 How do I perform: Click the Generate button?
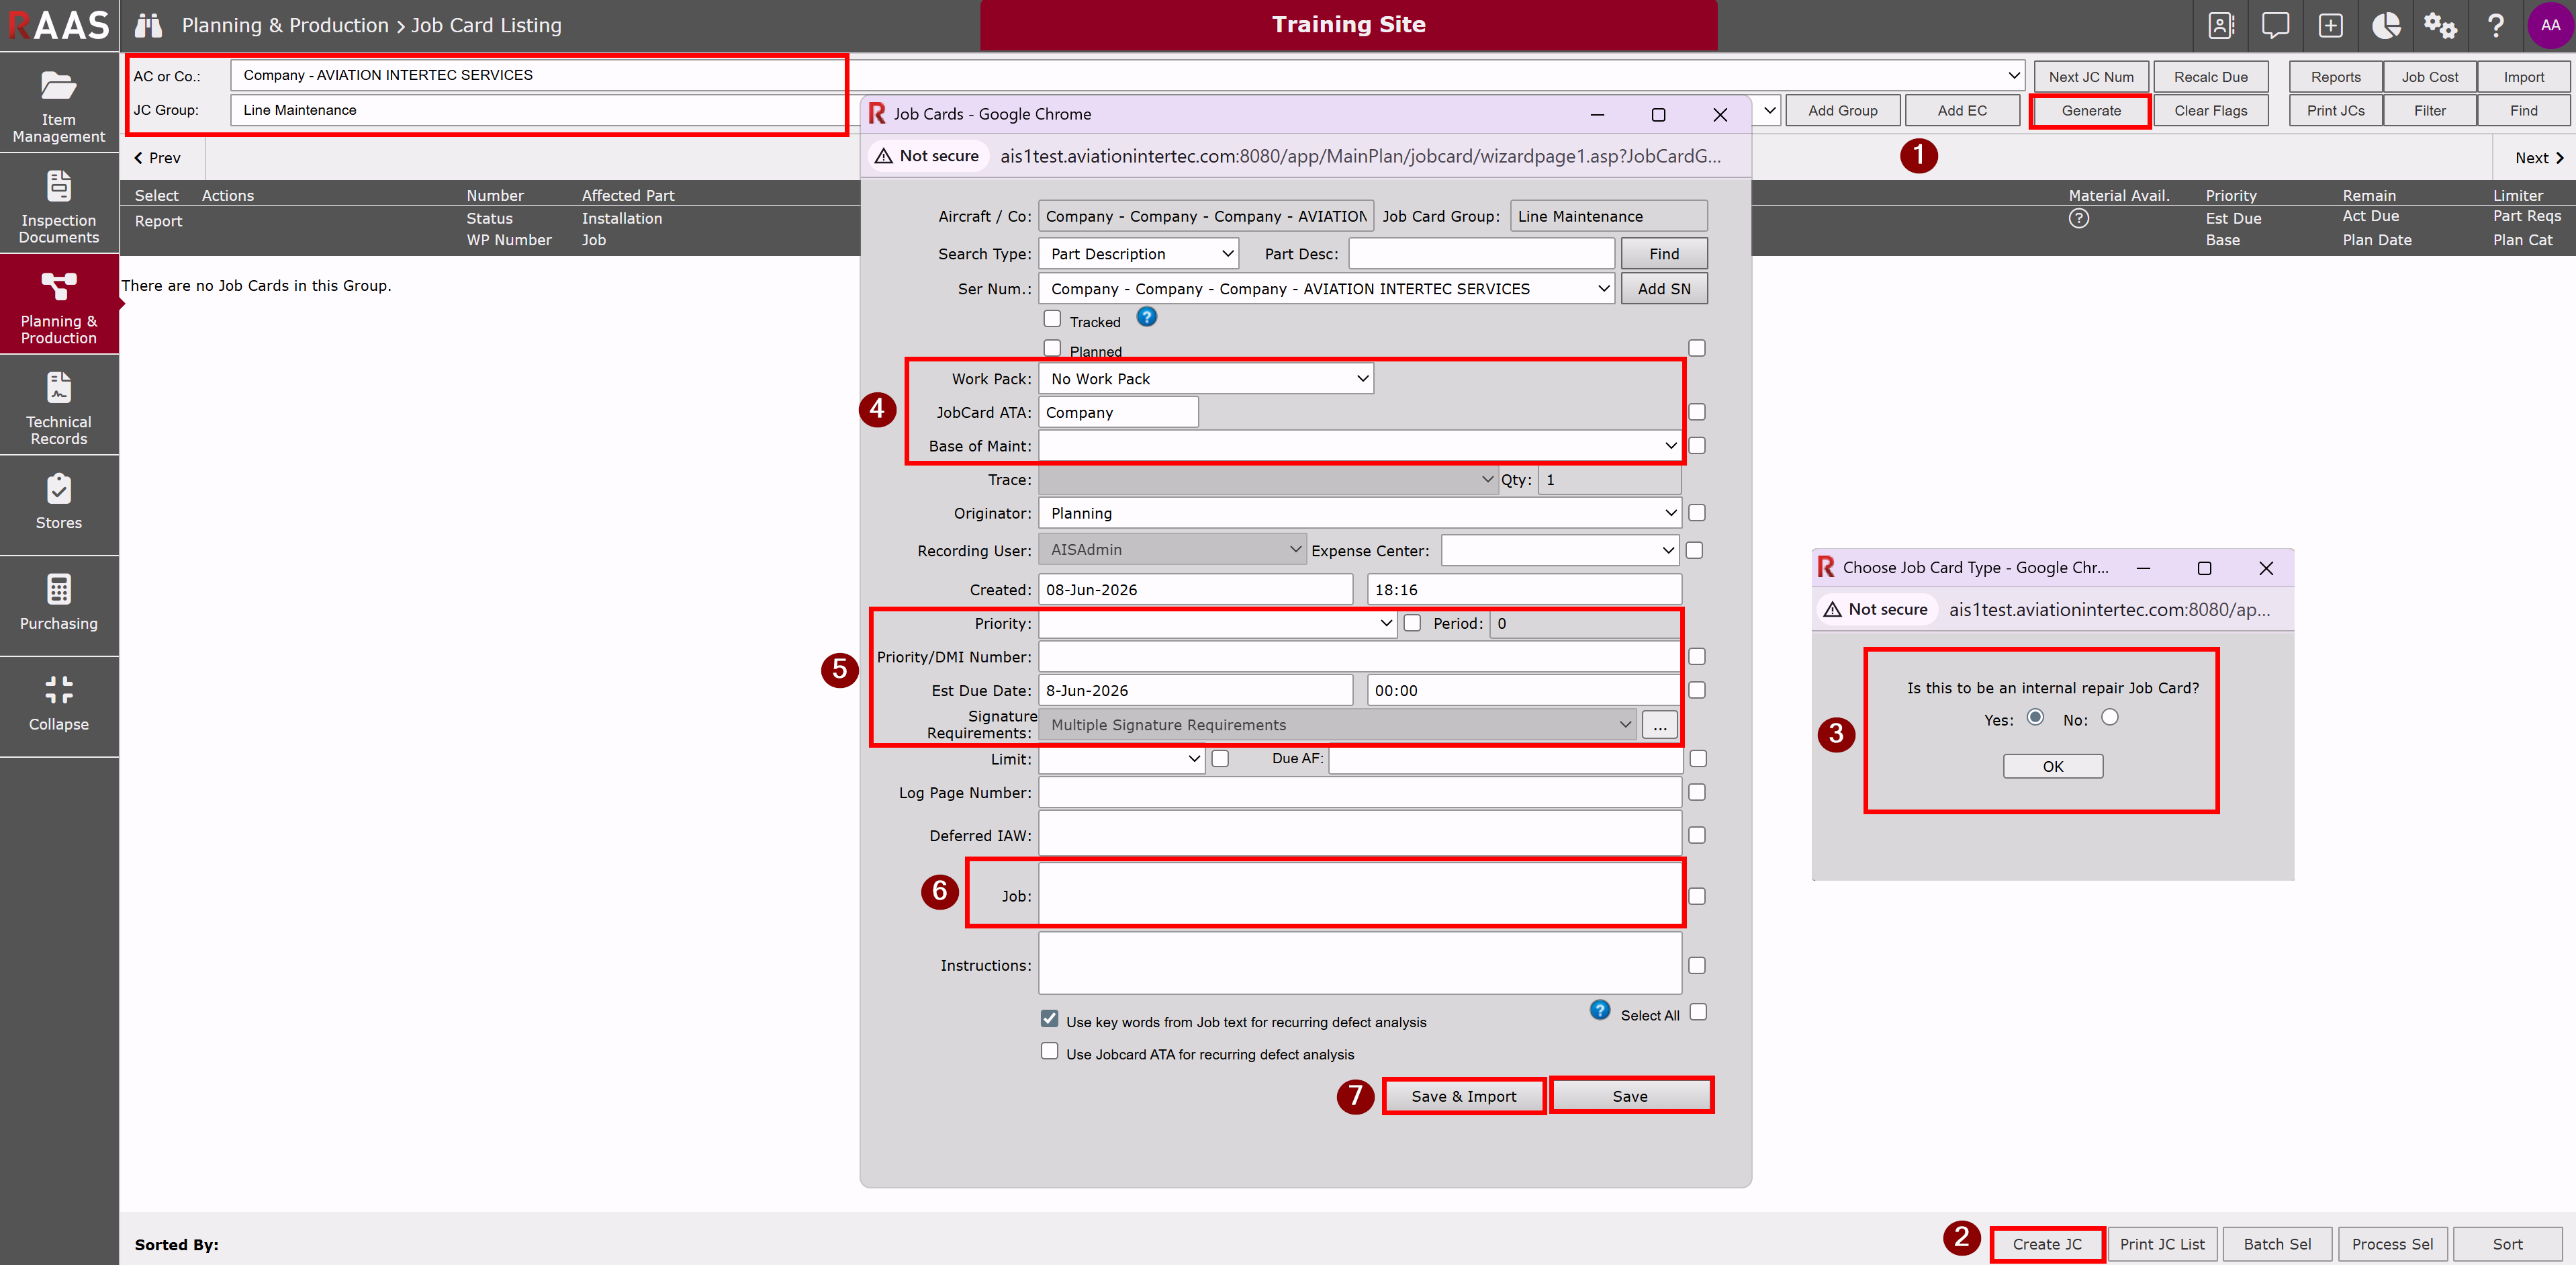[x=2091, y=111]
